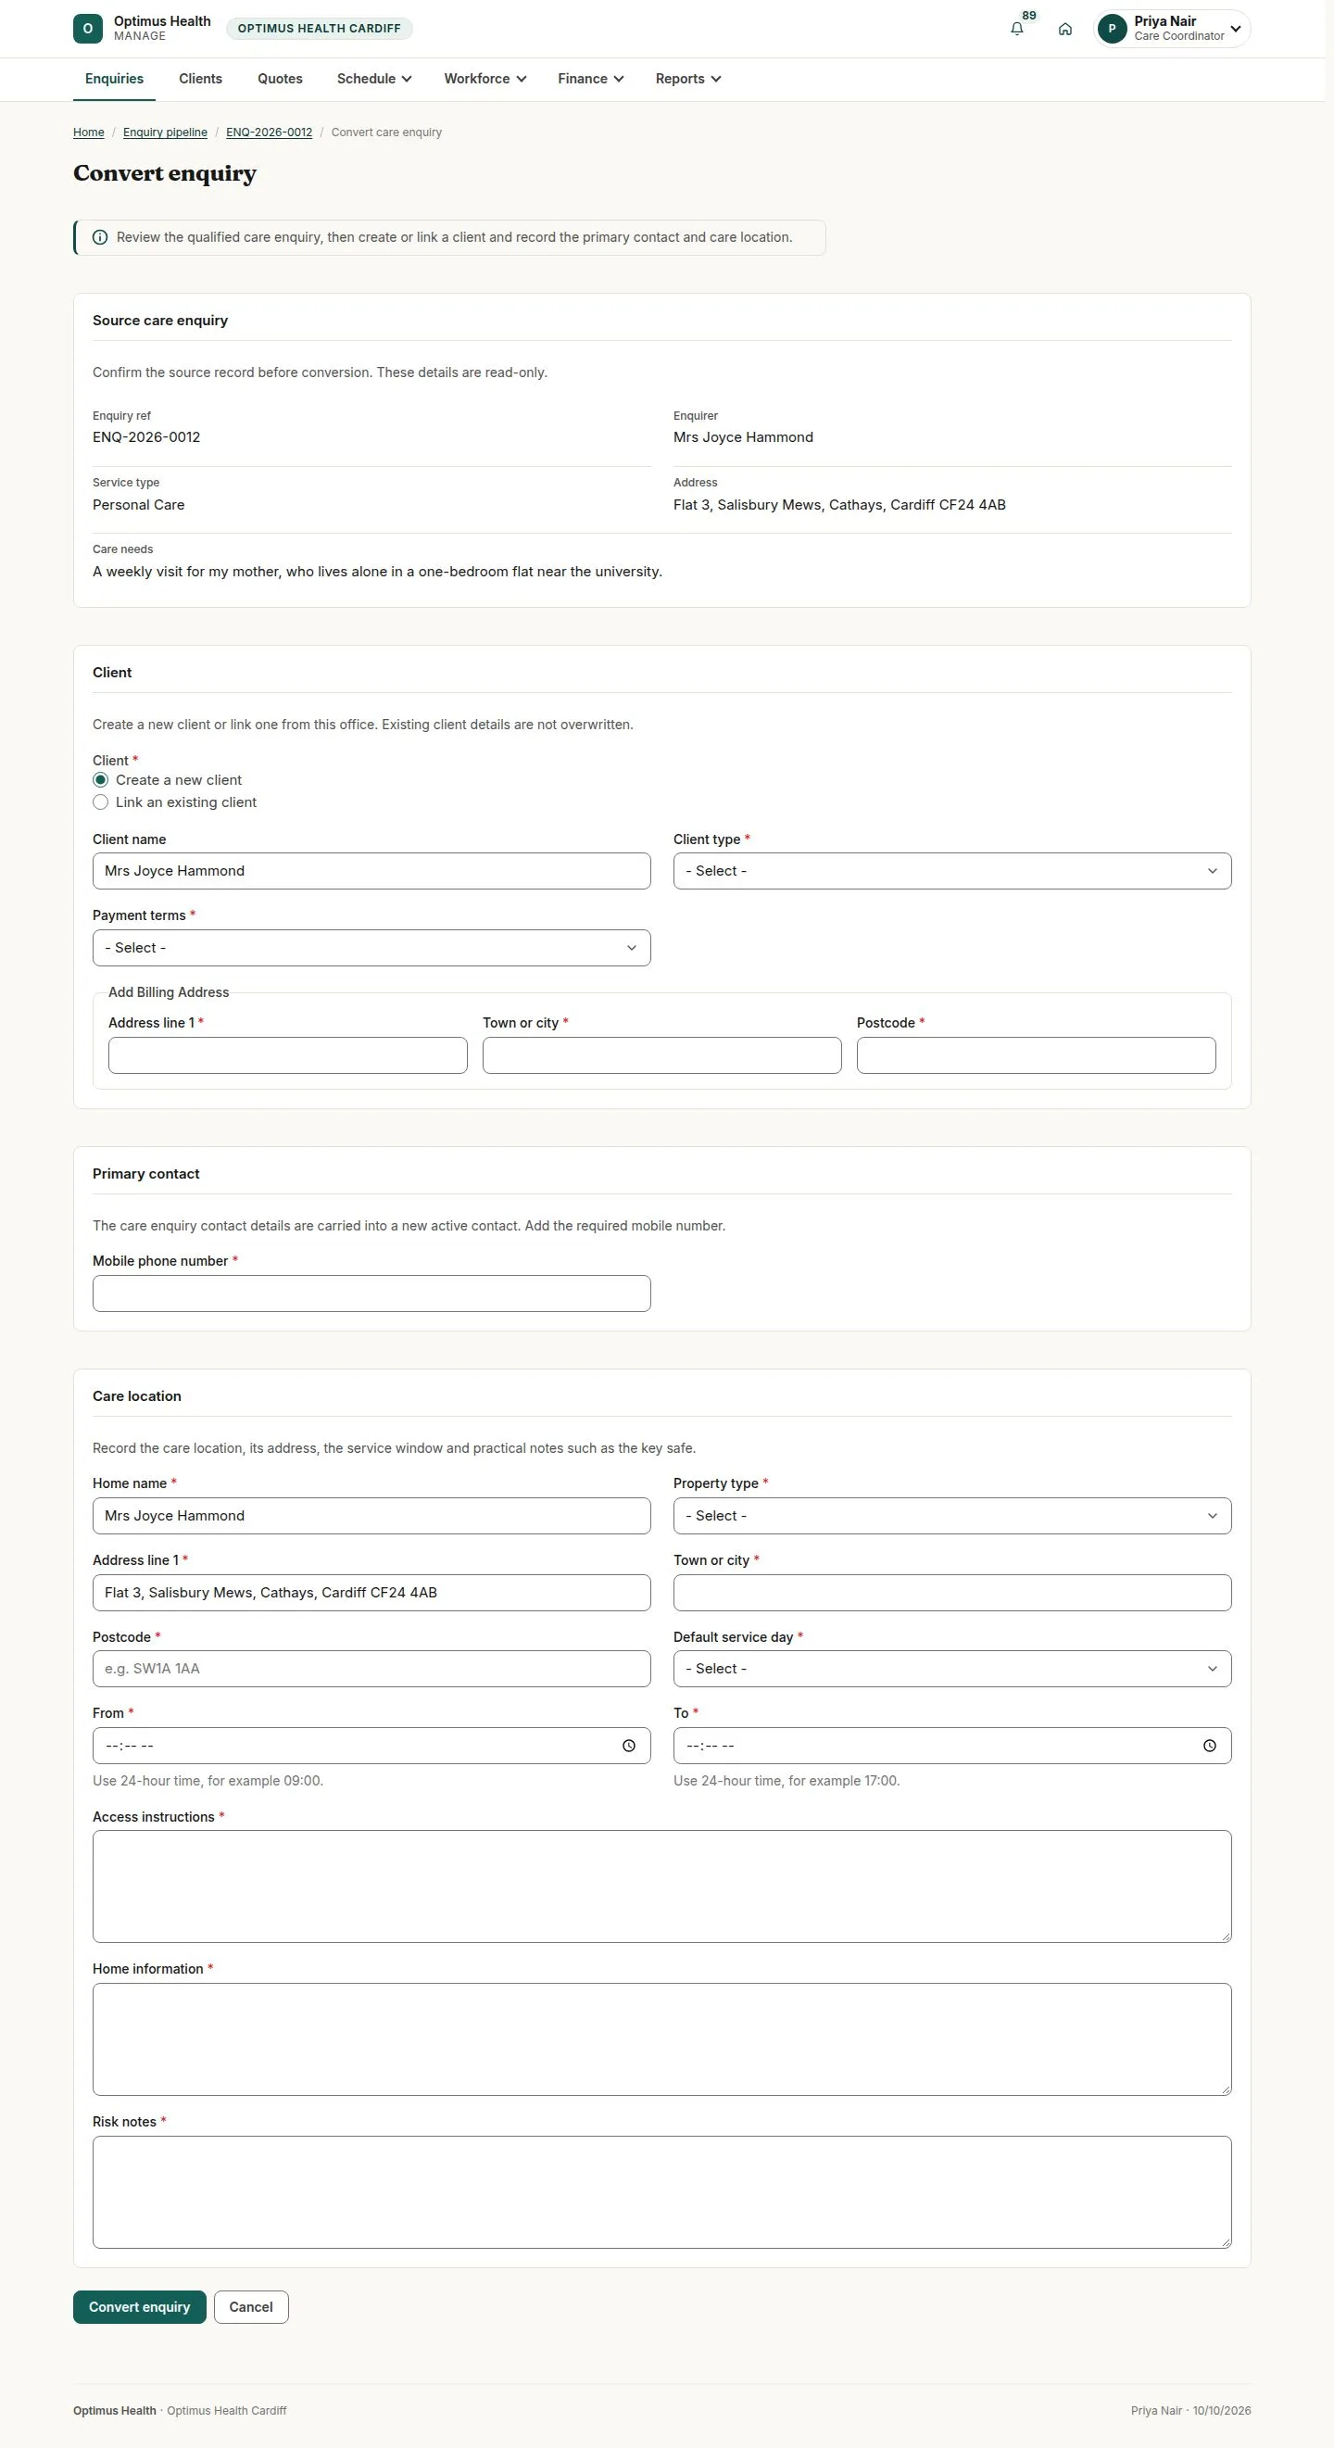The image size is (1334, 2448).
Task: Click the care location Postcode field
Action: point(371,1669)
